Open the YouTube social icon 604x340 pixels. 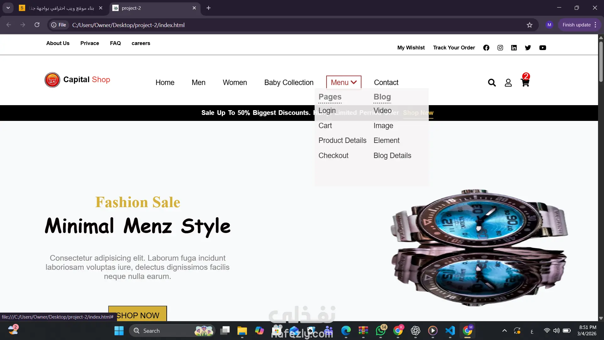pos(542,48)
